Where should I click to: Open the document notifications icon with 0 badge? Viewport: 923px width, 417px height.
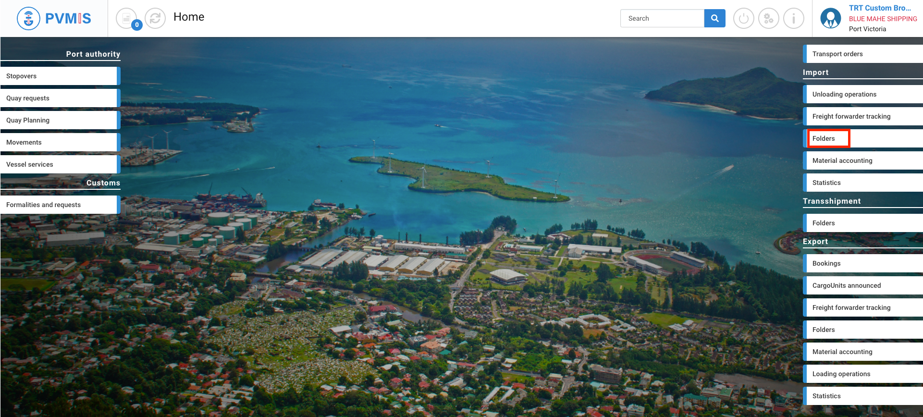point(126,19)
